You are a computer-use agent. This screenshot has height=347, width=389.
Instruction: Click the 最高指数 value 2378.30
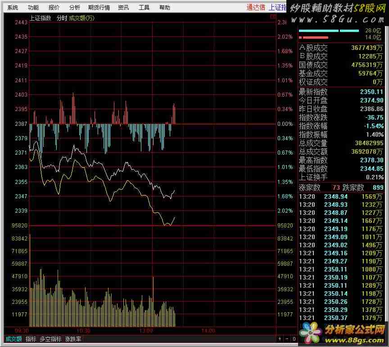371,160
